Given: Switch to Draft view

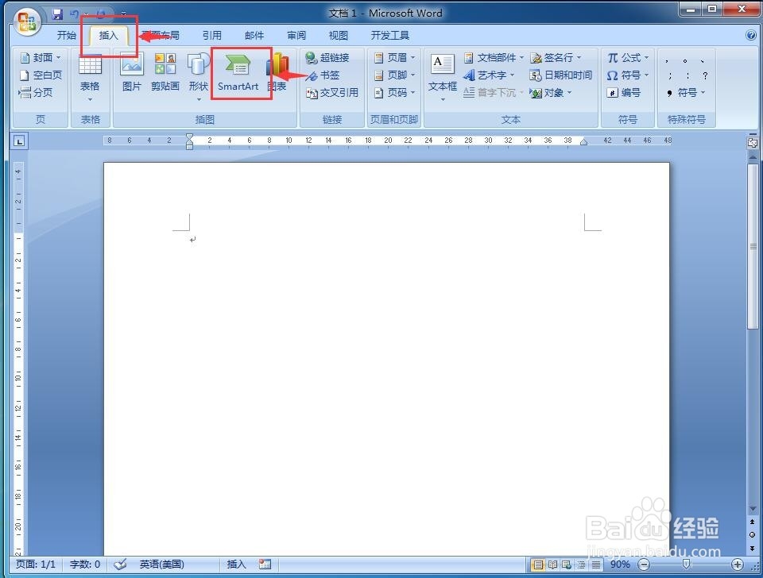Looking at the screenshot, I should point(596,565).
